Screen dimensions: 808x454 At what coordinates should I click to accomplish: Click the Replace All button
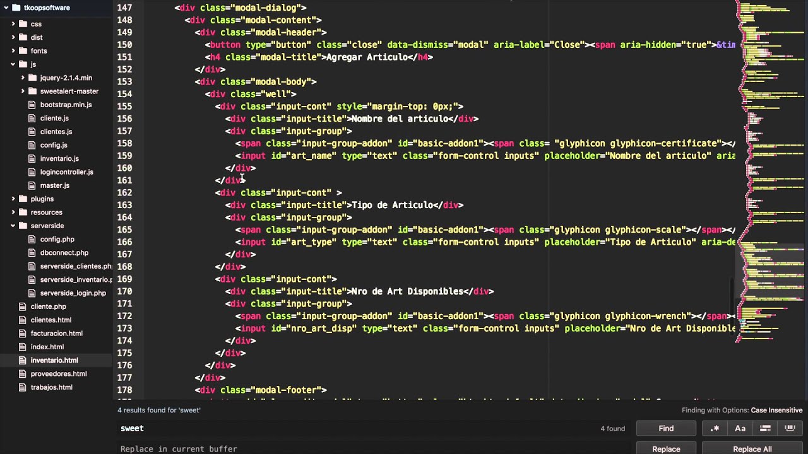pos(752,449)
